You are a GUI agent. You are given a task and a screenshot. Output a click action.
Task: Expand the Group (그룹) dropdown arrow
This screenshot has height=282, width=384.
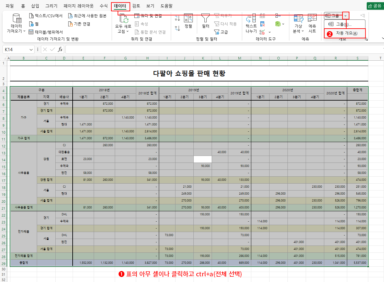coord(346,16)
